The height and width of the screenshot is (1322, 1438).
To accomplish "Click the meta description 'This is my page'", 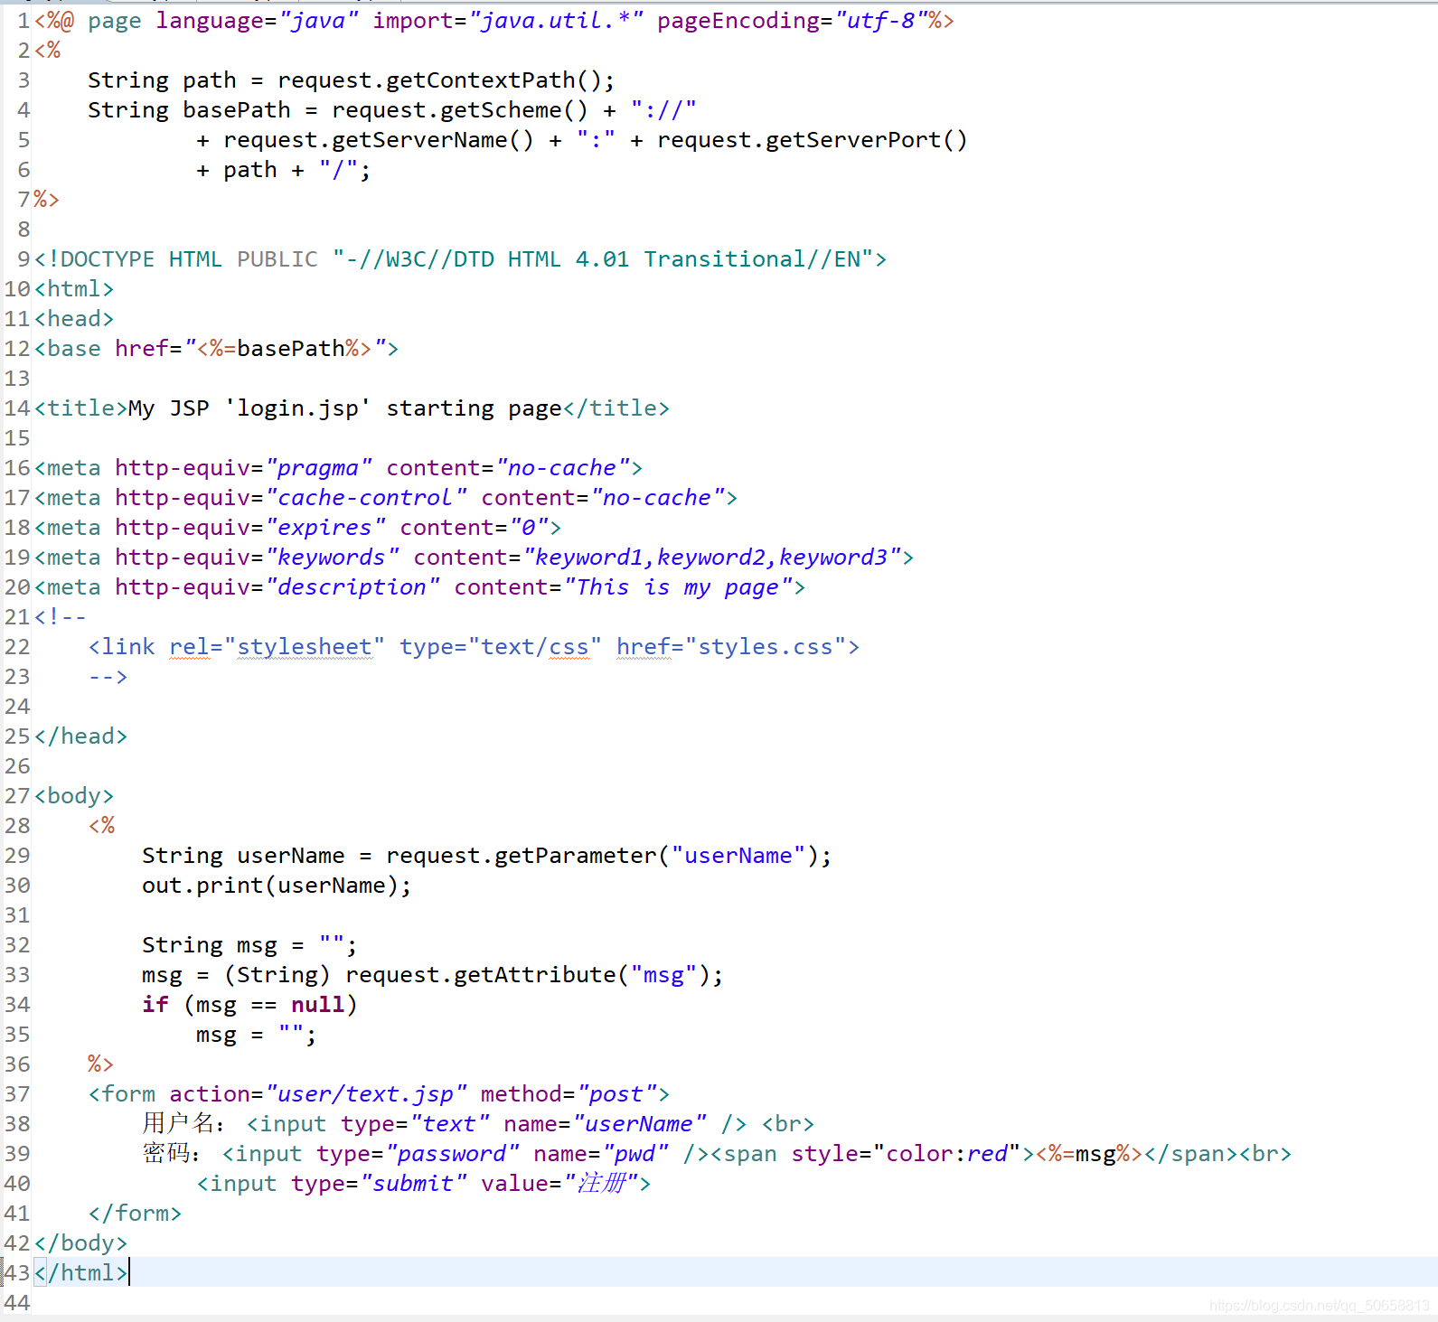I will (419, 587).
